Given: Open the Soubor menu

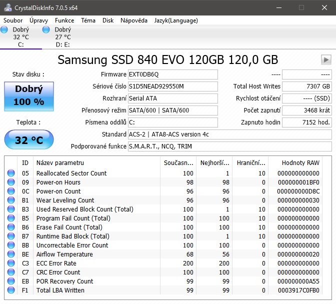Looking at the screenshot, I should (13, 20).
